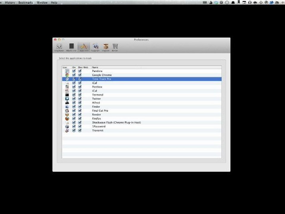Toggle the On checkbox for Alfred

coord(74,103)
